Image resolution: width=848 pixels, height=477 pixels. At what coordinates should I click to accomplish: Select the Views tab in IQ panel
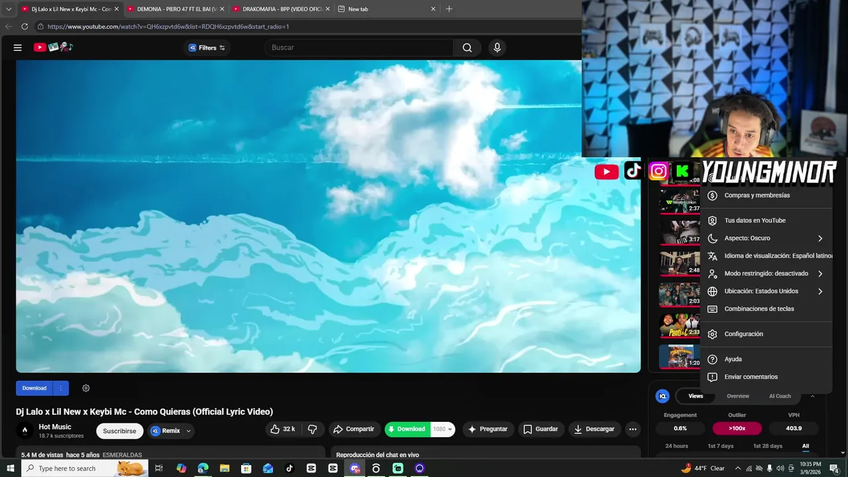pos(696,396)
